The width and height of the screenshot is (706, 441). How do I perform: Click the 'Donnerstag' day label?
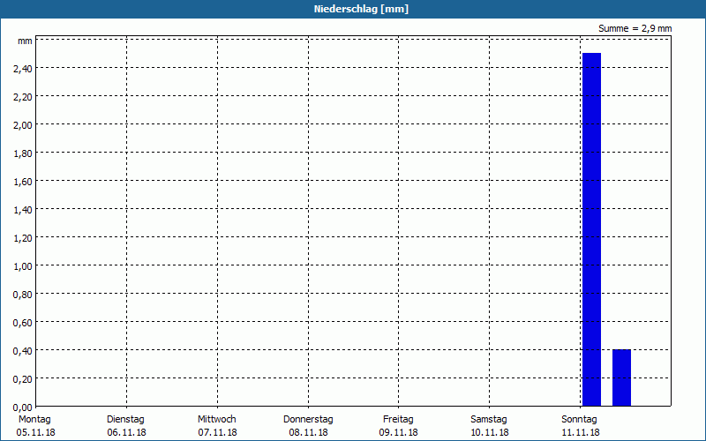click(x=308, y=419)
